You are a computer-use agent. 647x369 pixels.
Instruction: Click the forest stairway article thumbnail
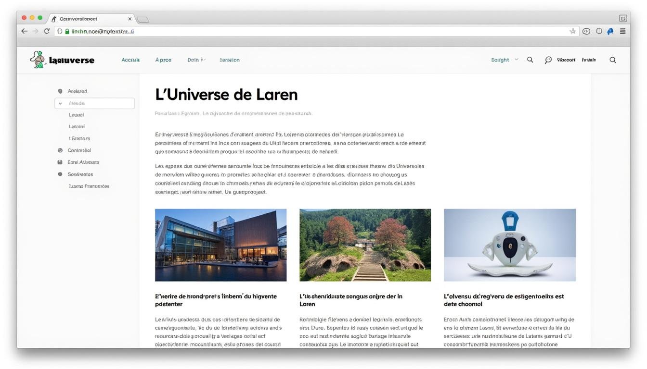[x=364, y=245]
